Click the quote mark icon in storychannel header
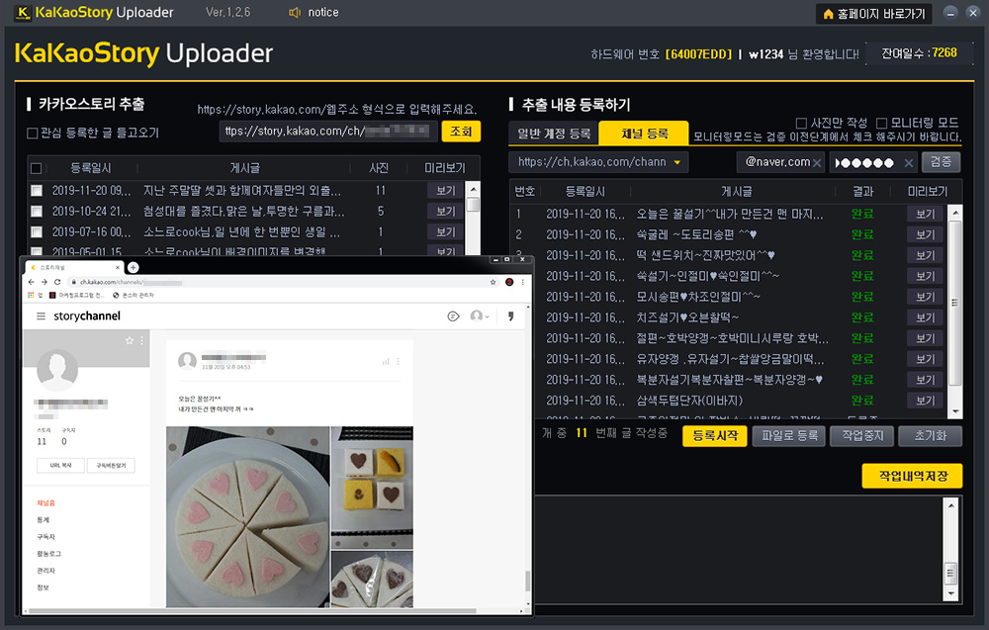The width and height of the screenshot is (989, 630). 510,316
